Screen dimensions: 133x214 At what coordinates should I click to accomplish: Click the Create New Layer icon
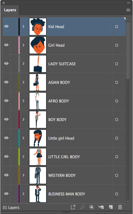[x=111, y=207]
